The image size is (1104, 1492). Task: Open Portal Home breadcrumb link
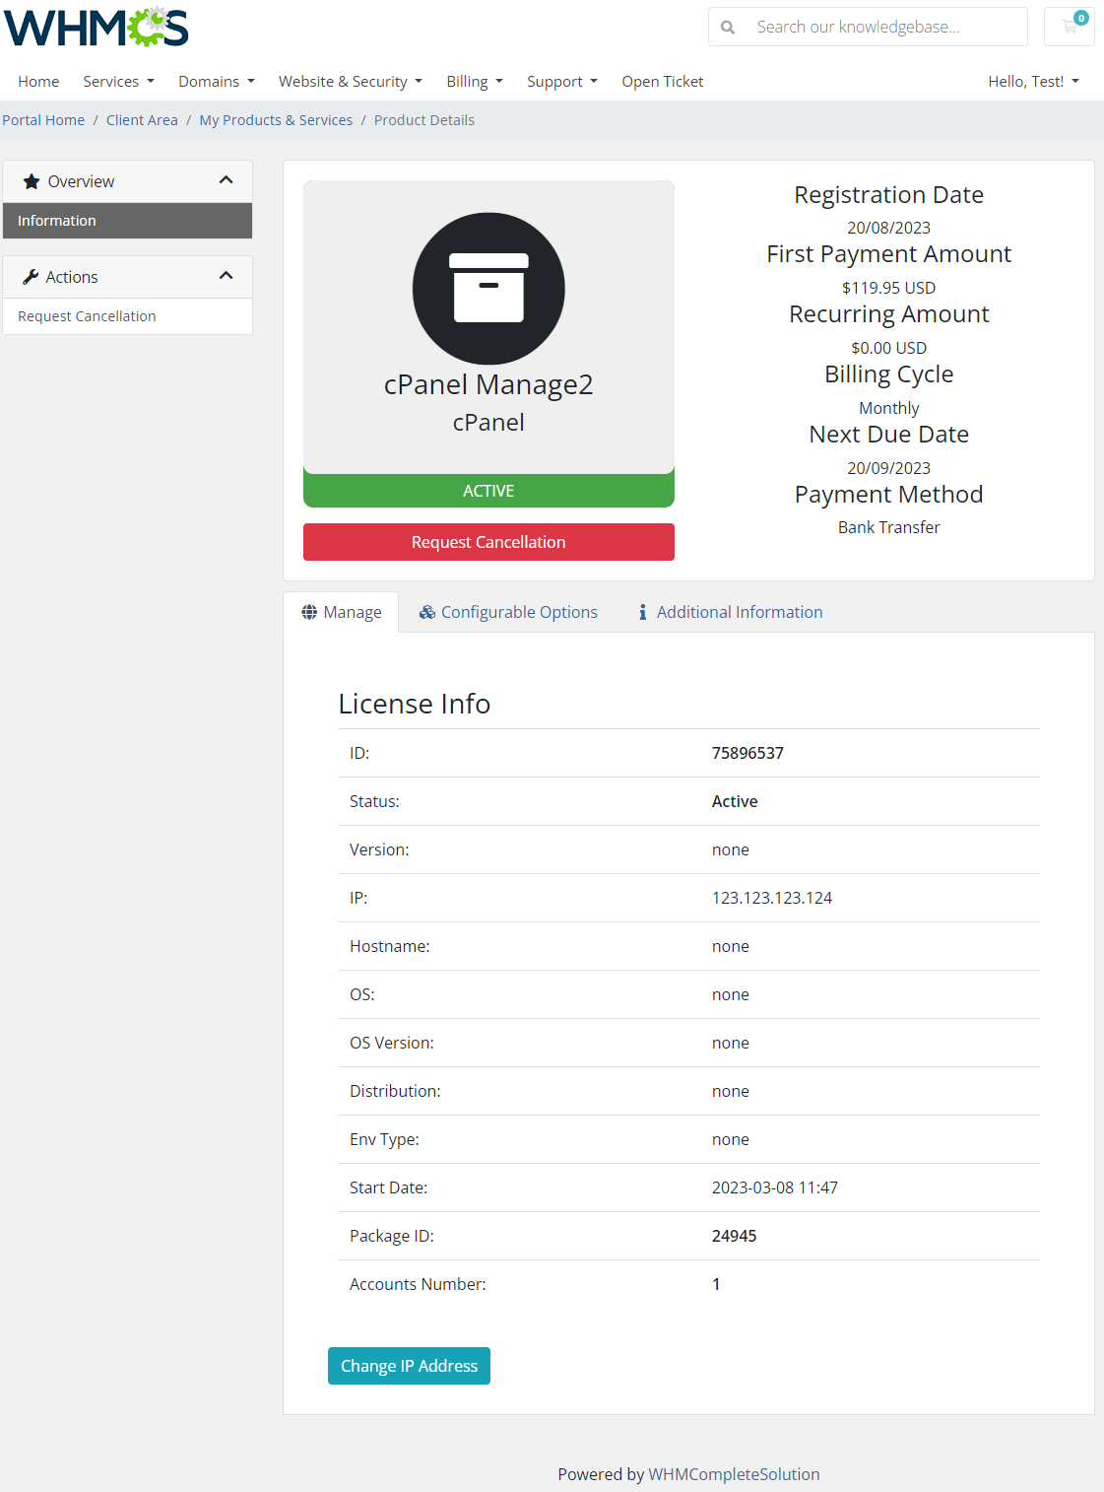click(x=43, y=120)
